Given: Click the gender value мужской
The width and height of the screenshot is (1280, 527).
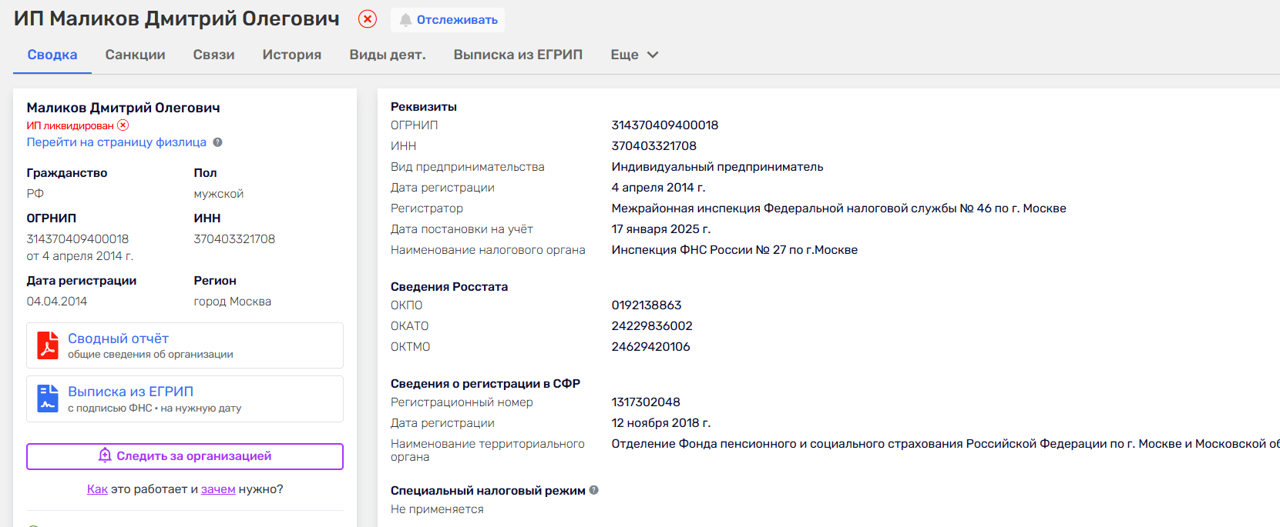Looking at the screenshot, I should pos(219,194).
